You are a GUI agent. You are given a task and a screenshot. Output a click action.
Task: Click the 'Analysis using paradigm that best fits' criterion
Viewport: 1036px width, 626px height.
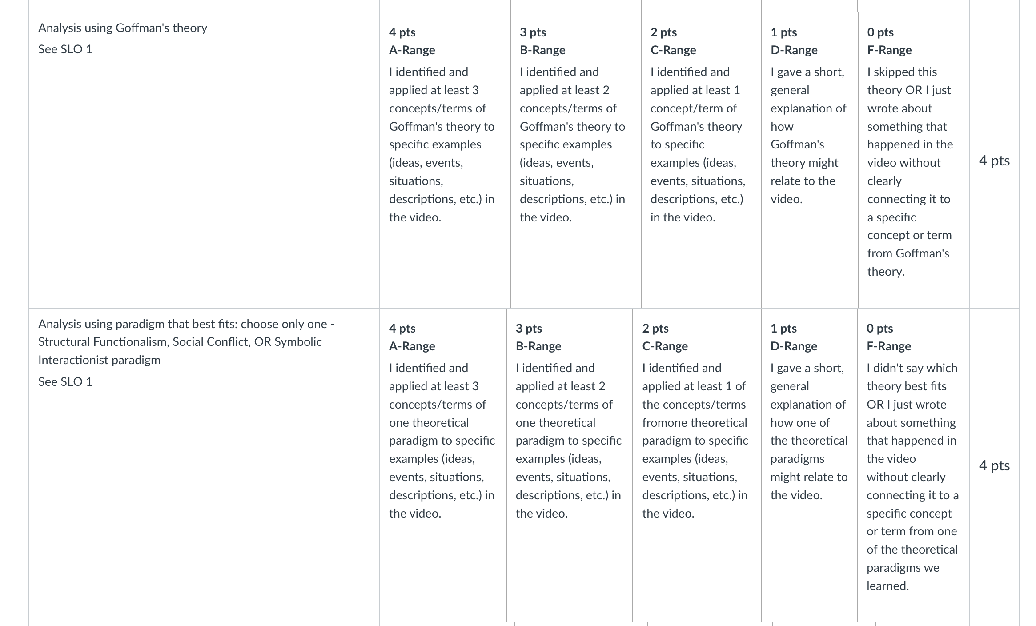186,342
